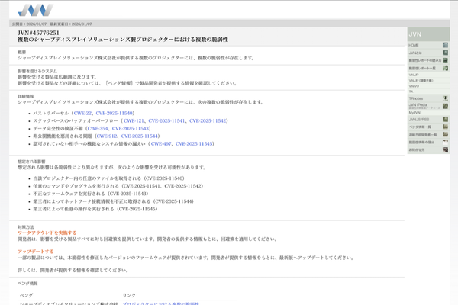The width and height of the screenshot is (458, 305).
Task: Click the 影響を受けるシステム section label
Action: [x=37, y=71]
